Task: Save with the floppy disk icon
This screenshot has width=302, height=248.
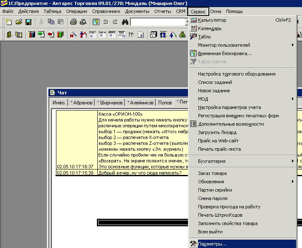Action: pyautogui.click(x=28, y=22)
